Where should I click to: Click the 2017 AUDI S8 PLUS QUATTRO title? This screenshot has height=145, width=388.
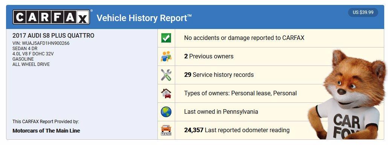tap(53, 36)
